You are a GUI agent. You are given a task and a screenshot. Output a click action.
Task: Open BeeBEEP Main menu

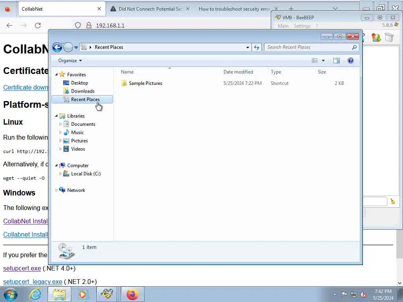pyautogui.click(x=283, y=26)
